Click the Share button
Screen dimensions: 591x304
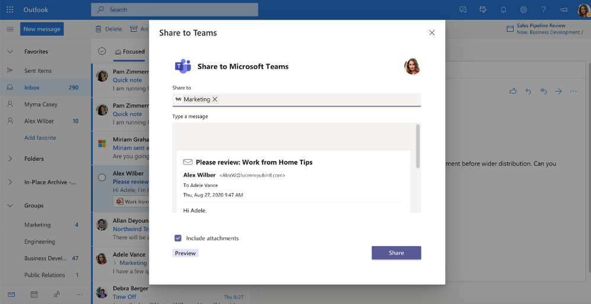tap(396, 253)
